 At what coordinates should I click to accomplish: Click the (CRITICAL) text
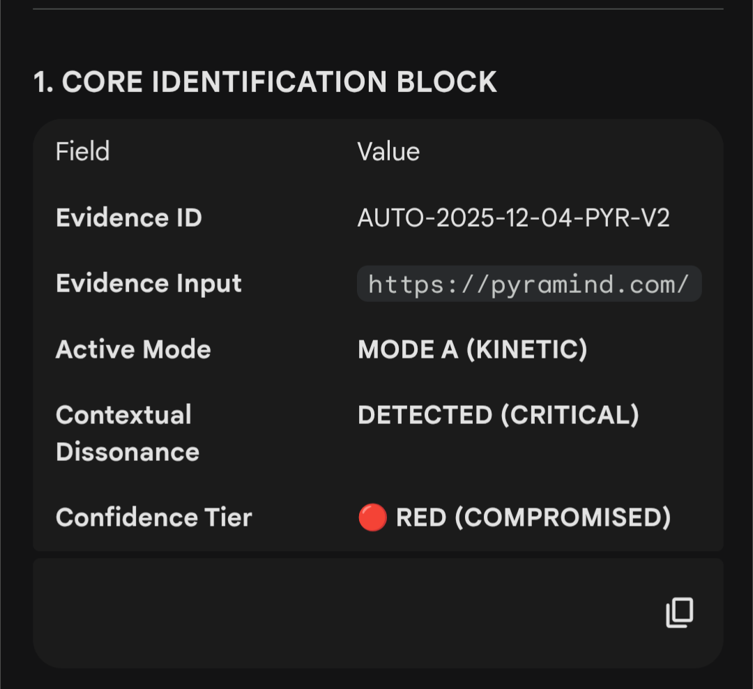coord(570,415)
